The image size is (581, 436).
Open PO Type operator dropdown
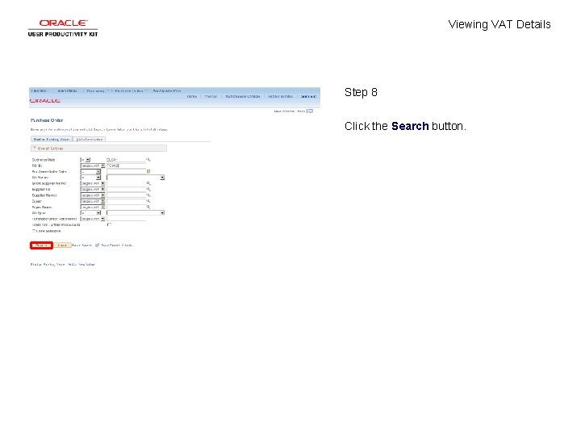click(90, 213)
